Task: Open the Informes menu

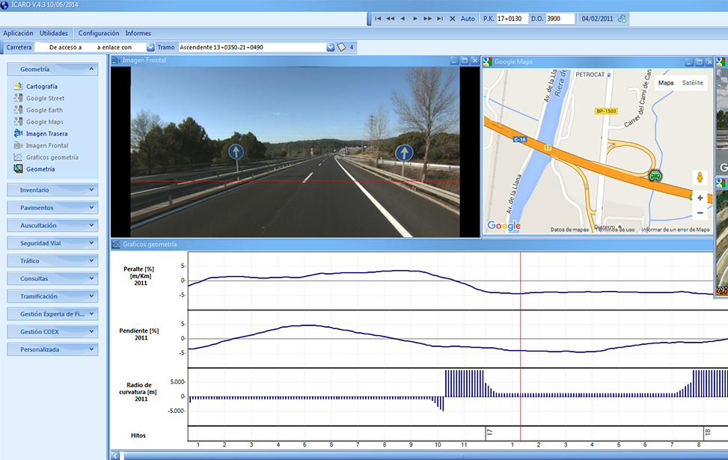Action: point(138,33)
